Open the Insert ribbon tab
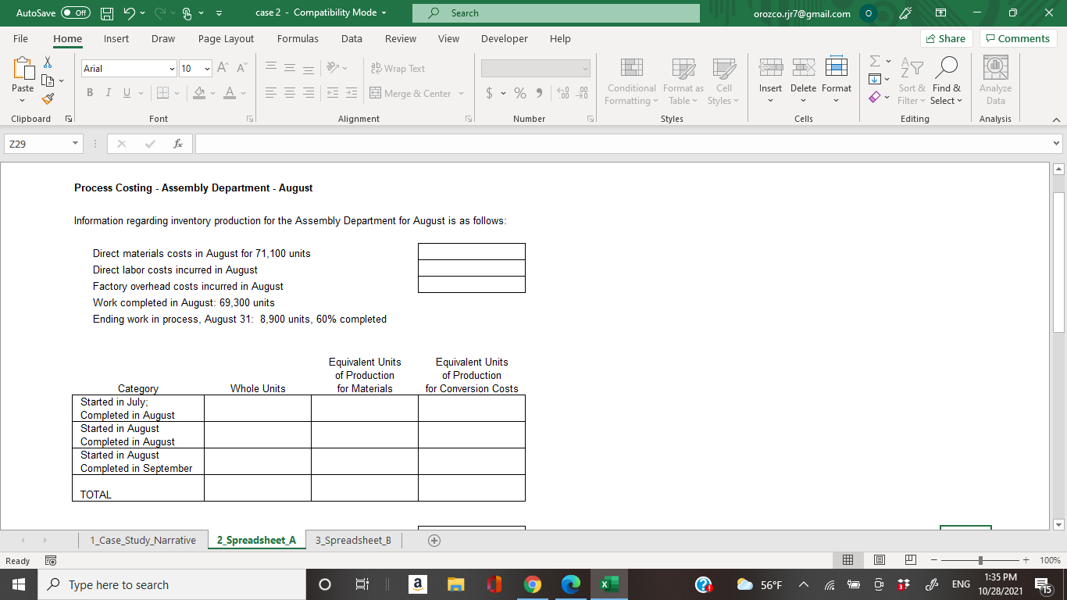 tap(116, 38)
